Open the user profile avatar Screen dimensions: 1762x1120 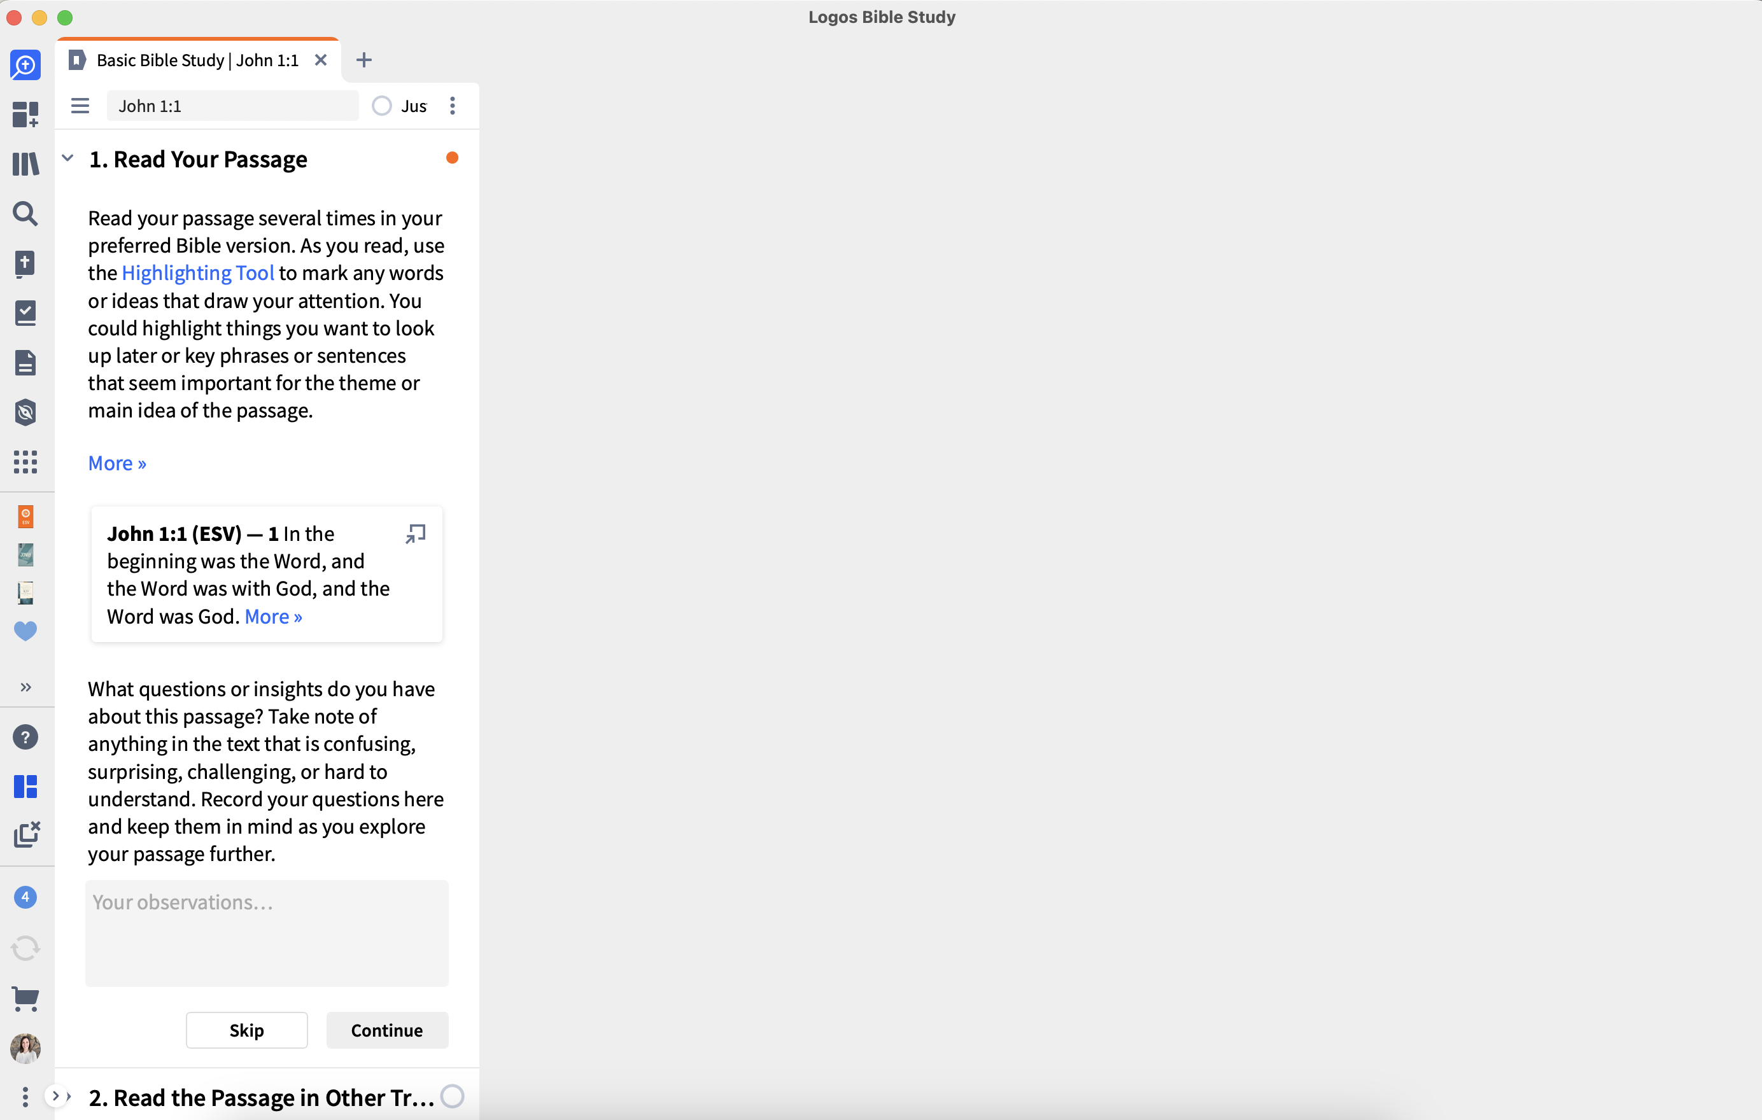click(x=25, y=1048)
